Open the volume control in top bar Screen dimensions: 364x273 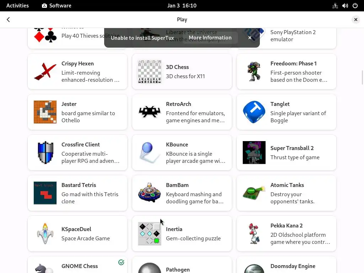point(345,6)
